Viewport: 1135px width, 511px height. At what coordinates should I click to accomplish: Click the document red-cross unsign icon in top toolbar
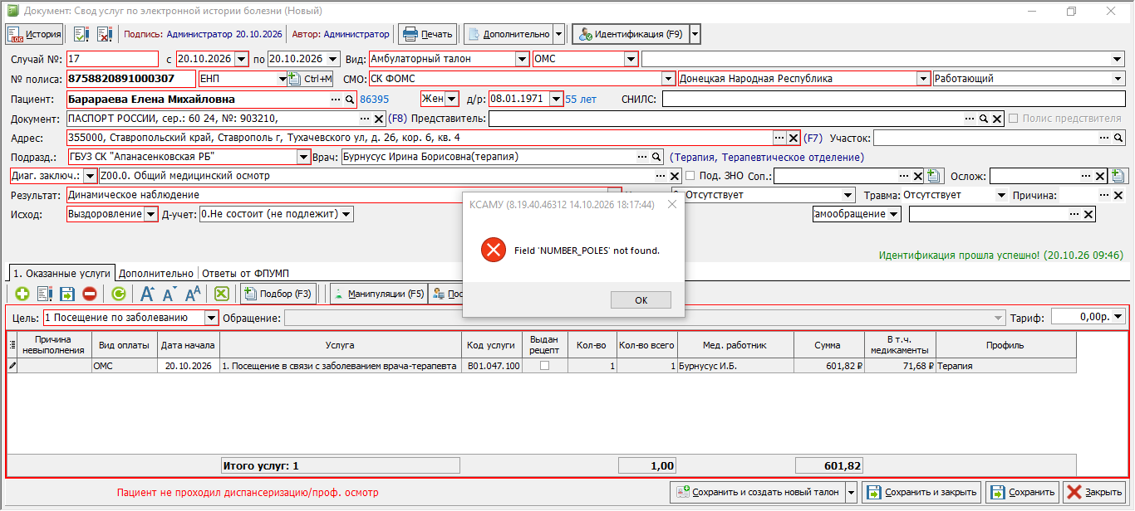click(105, 34)
